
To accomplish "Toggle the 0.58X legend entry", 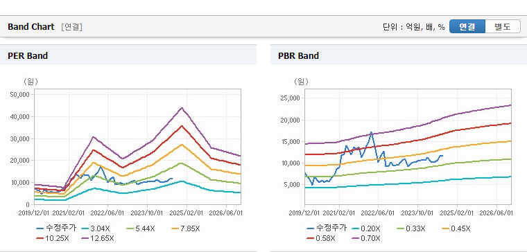I will click(x=321, y=238).
